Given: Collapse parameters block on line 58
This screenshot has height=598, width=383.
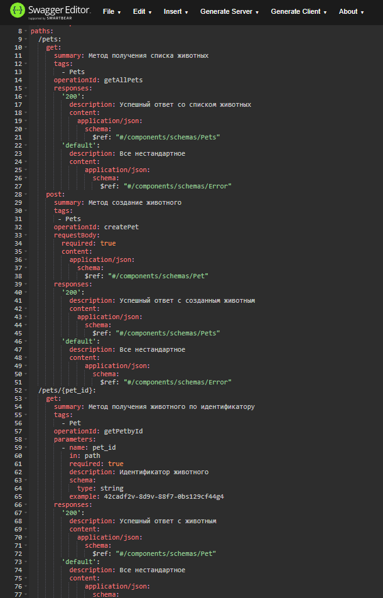Looking at the screenshot, I should pyautogui.click(x=26, y=440).
